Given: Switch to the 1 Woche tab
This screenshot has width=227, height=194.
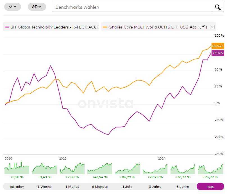Looking at the screenshot, I should pos(45,187).
